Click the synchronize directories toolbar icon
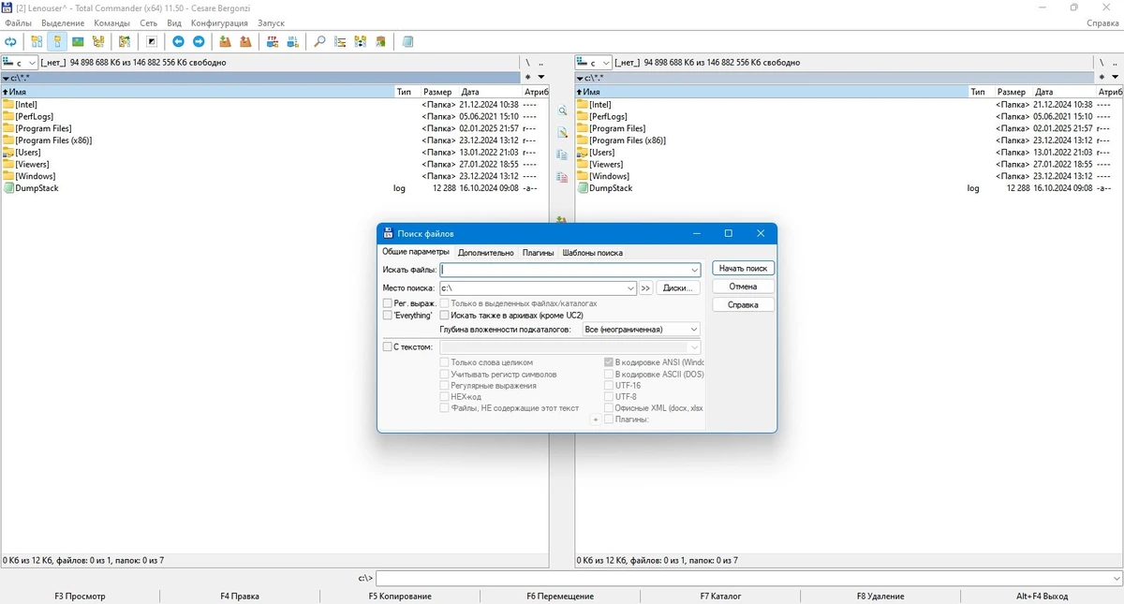The width and height of the screenshot is (1124, 604). [361, 42]
